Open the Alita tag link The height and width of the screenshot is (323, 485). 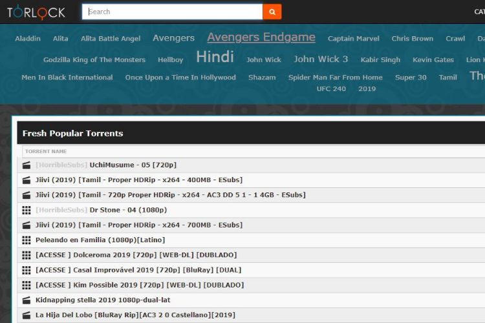61,39
